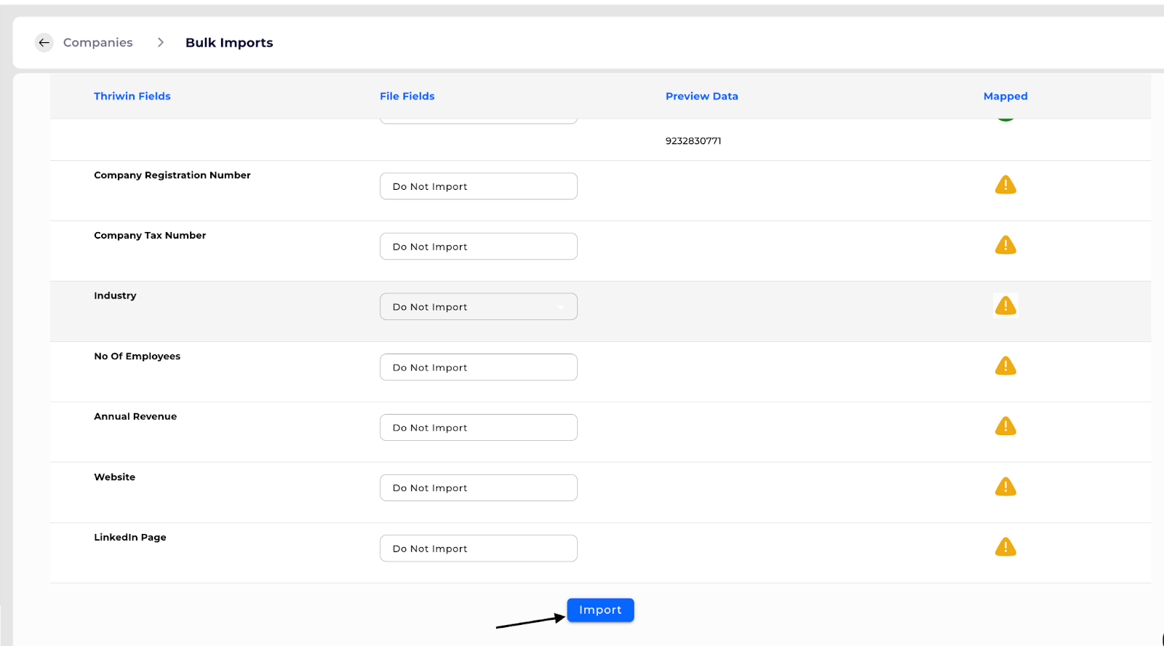Open LinkedIn Page file field dropdown
The image size is (1164, 646).
479,549
